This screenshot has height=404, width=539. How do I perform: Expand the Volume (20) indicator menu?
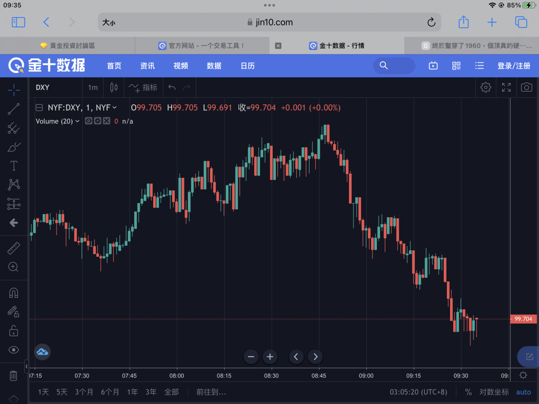click(x=77, y=121)
